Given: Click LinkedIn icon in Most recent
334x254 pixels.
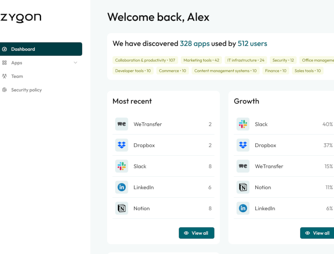Looking at the screenshot, I should [x=122, y=187].
